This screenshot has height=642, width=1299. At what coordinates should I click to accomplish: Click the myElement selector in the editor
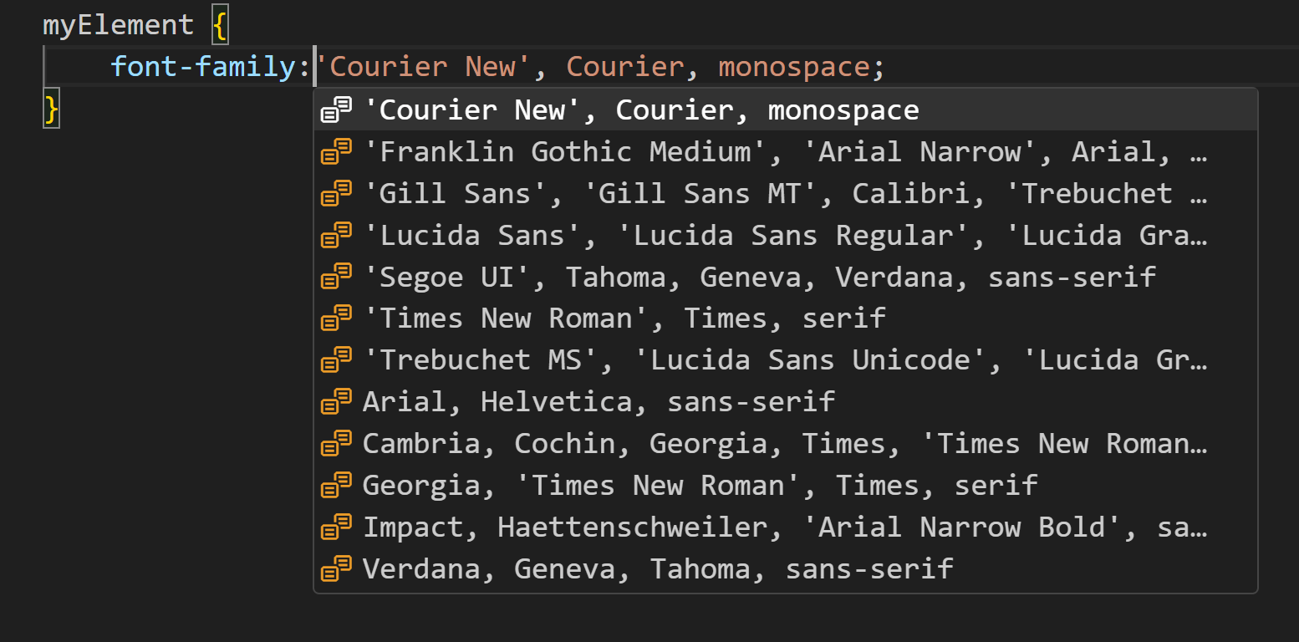point(118,25)
